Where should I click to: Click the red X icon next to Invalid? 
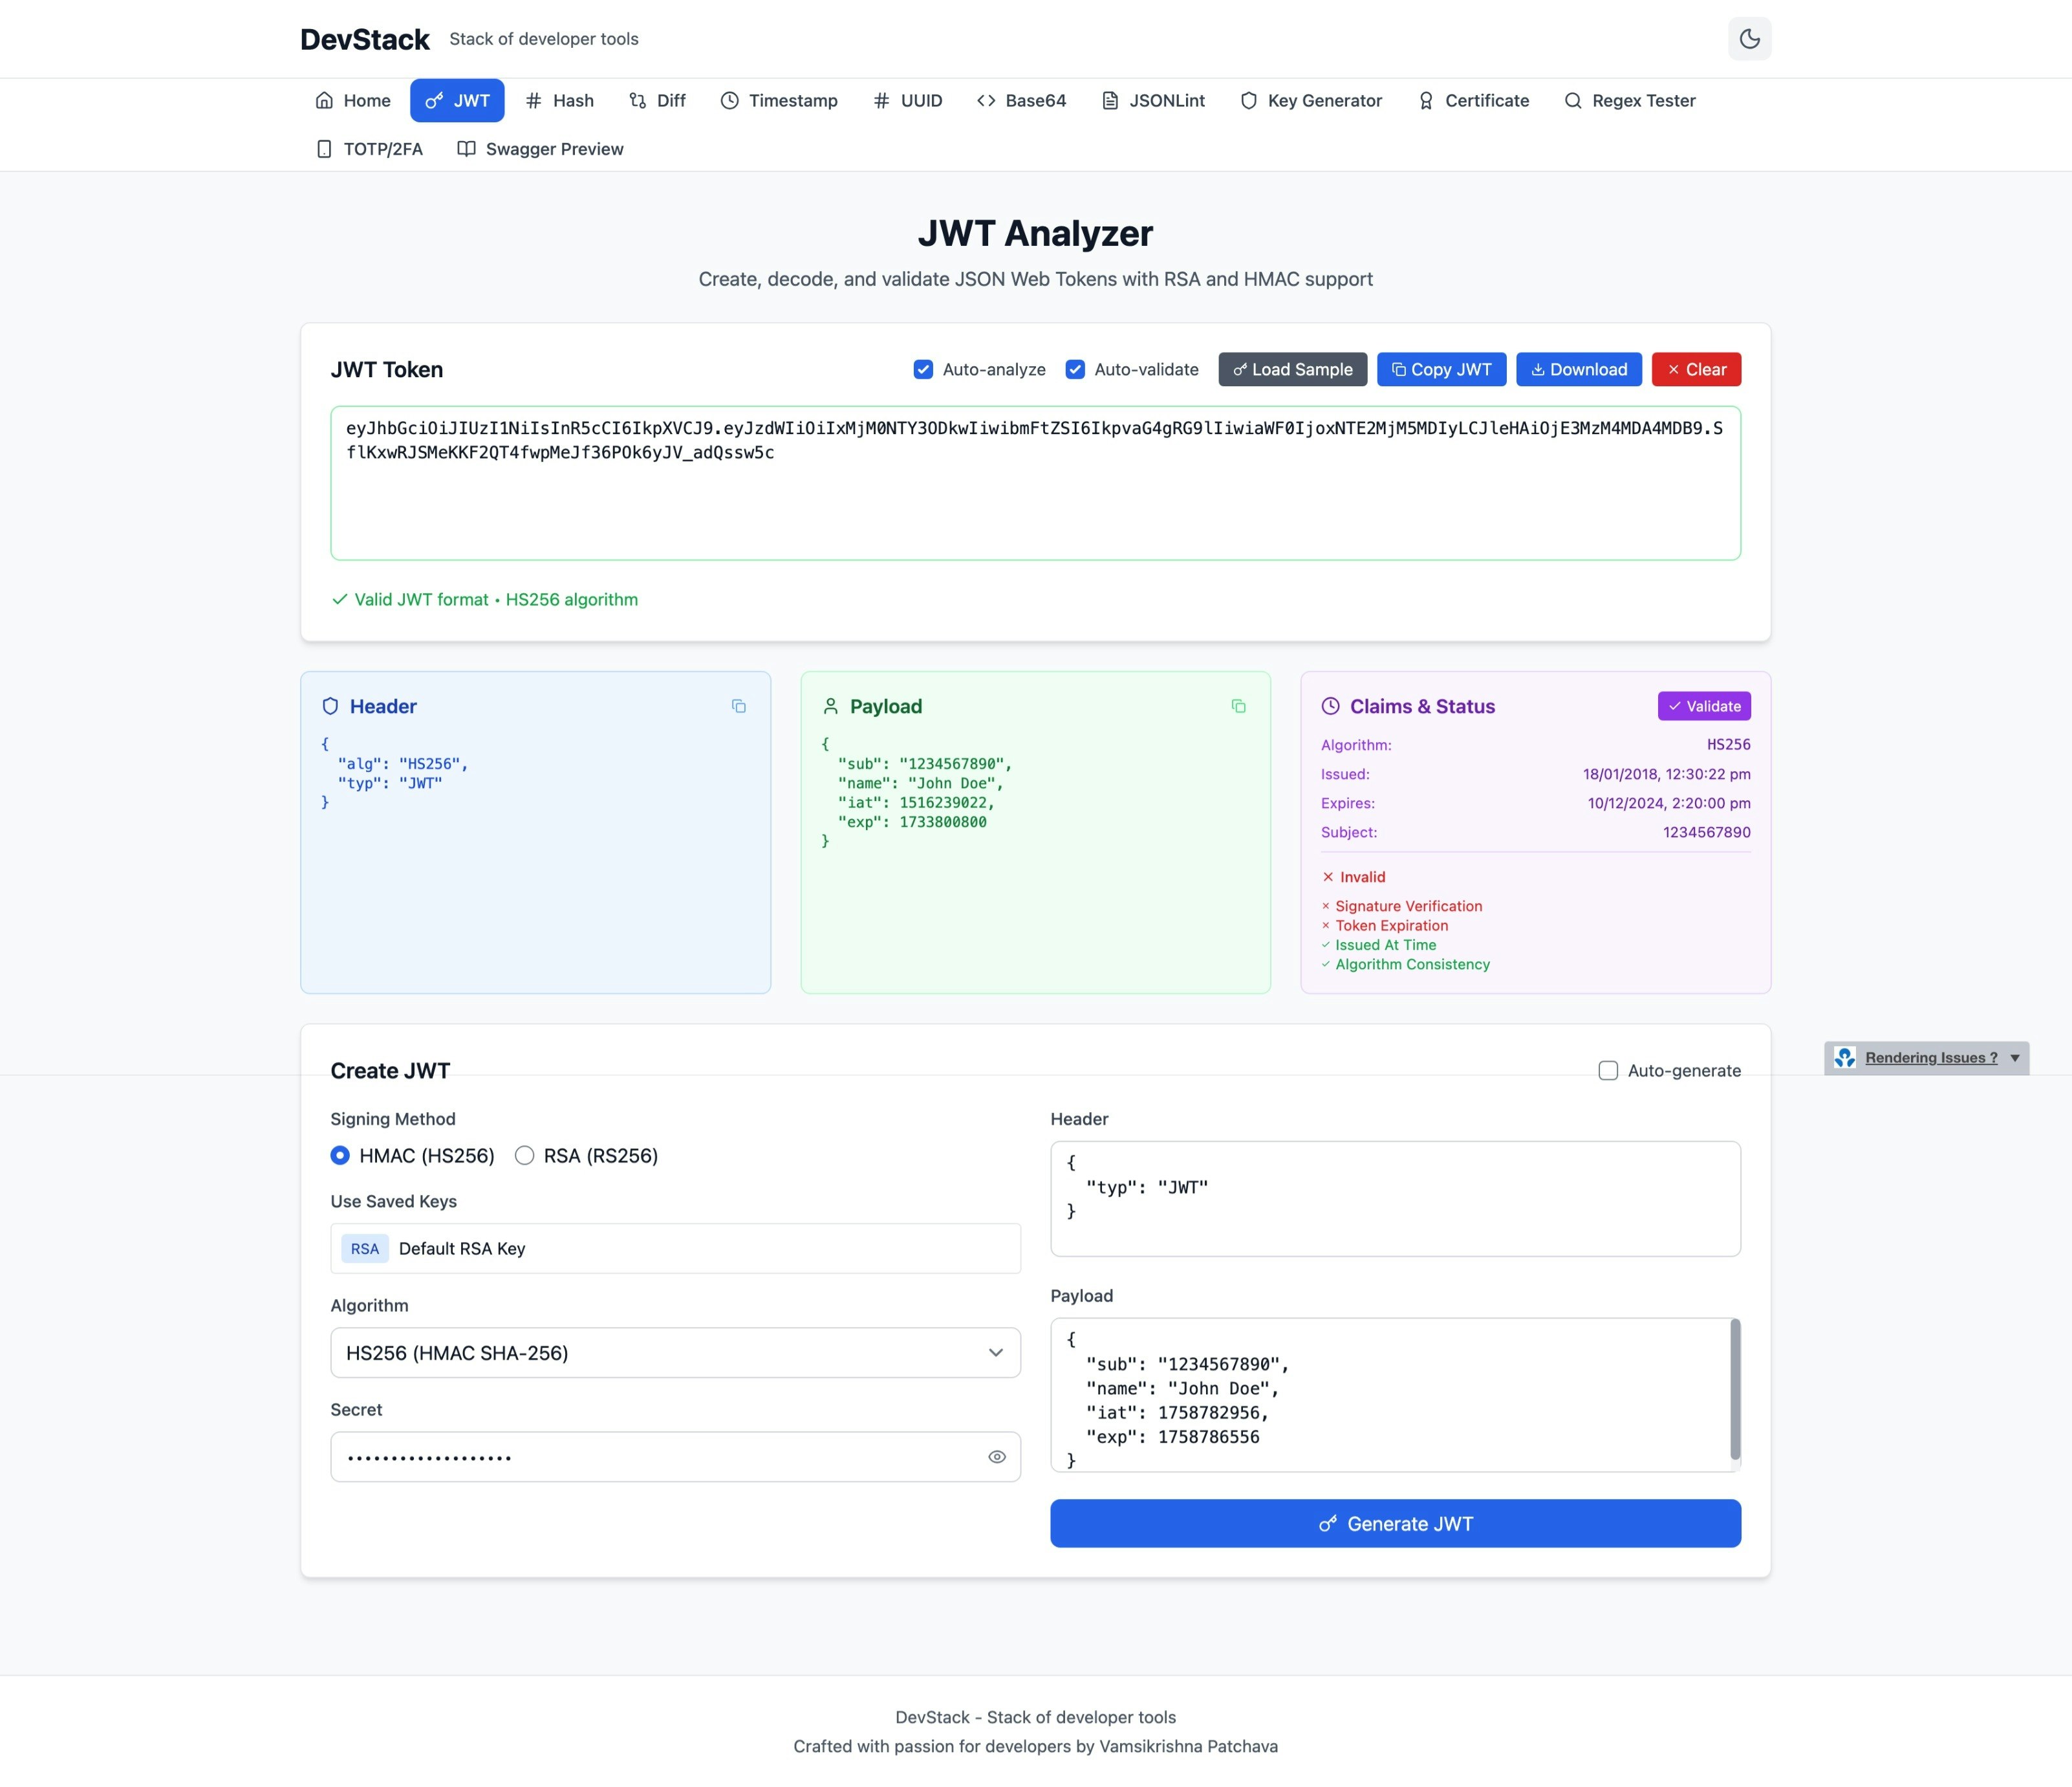click(1328, 877)
